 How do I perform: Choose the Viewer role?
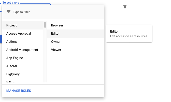click(x=76, y=50)
